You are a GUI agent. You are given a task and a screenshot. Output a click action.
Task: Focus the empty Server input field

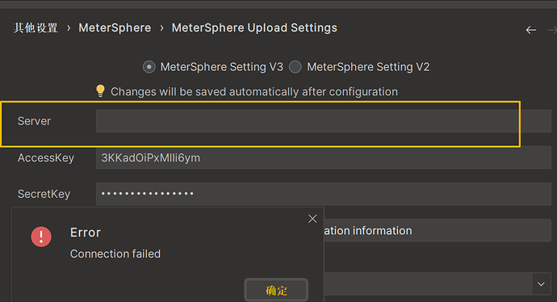(323, 121)
